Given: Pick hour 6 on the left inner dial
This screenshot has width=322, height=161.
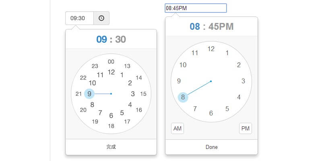Looking at the screenshot, I should (x=111, y=116).
